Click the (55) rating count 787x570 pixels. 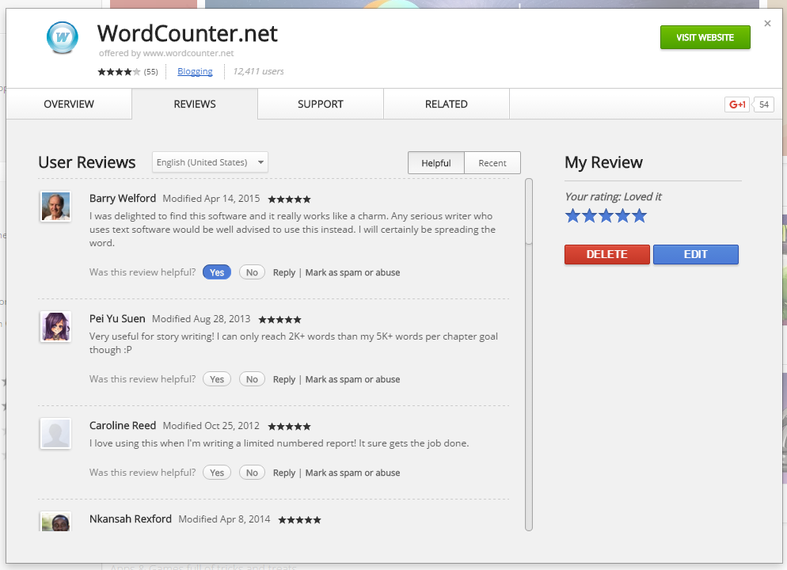(x=150, y=72)
